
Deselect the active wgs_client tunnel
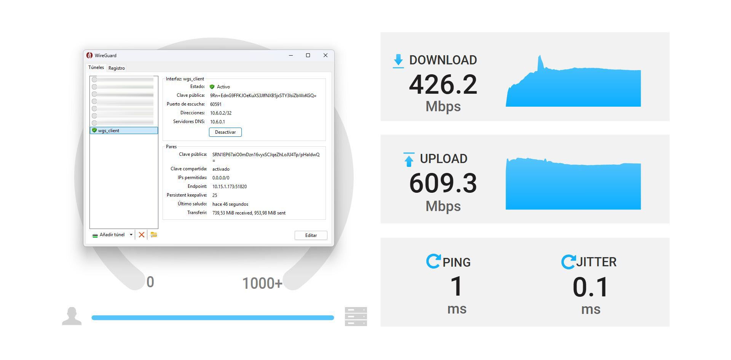click(225, 132)
